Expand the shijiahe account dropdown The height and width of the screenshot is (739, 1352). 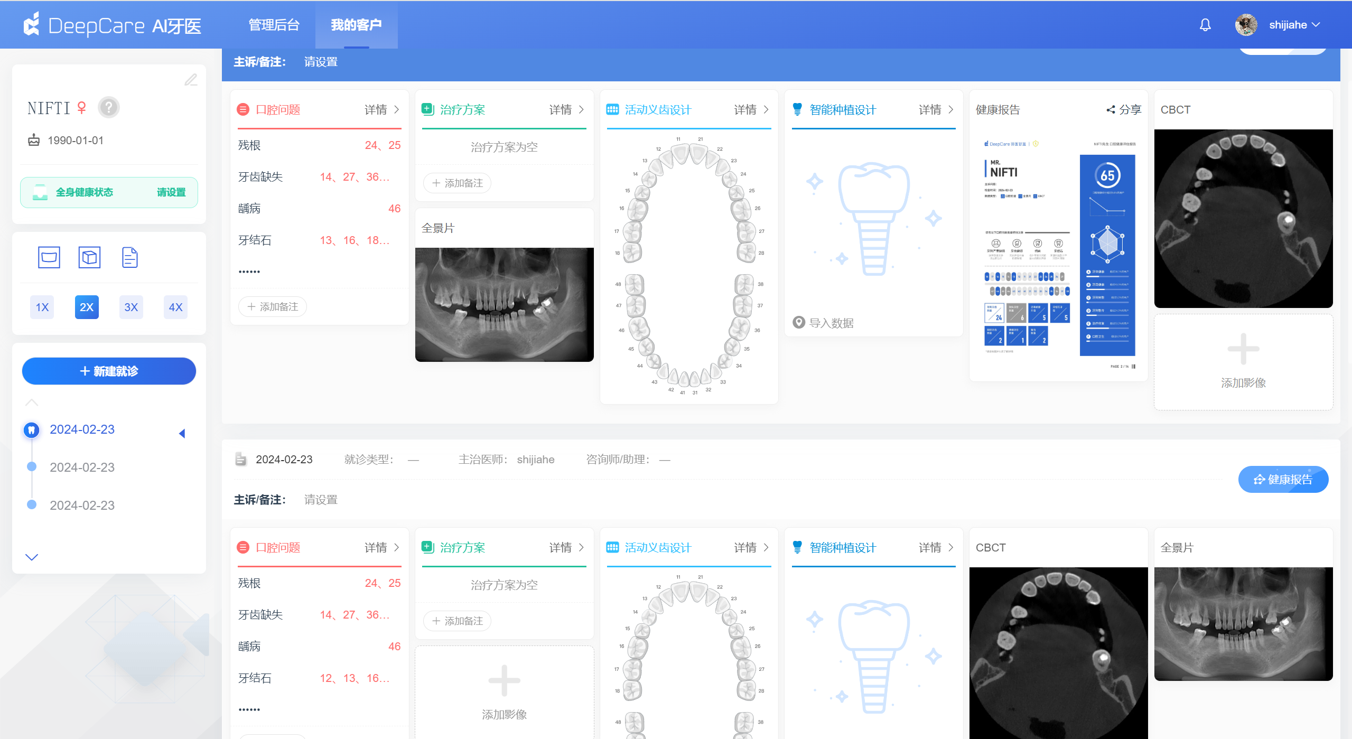1294,25
